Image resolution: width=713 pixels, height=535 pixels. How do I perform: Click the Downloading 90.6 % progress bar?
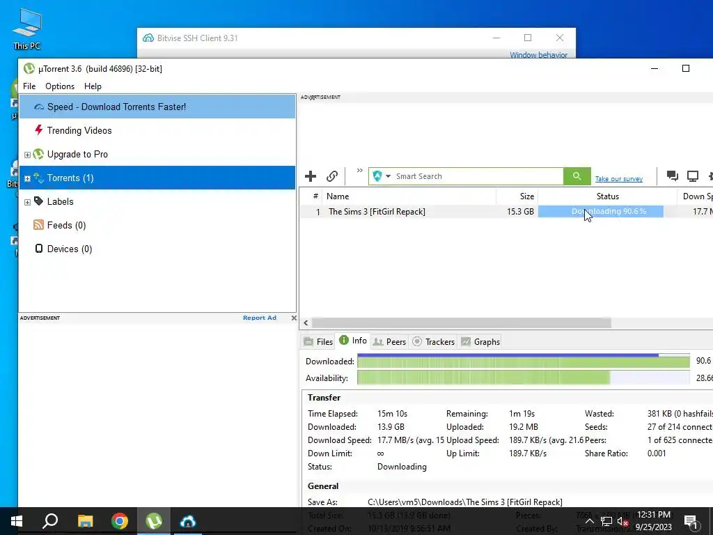point(600,212)
